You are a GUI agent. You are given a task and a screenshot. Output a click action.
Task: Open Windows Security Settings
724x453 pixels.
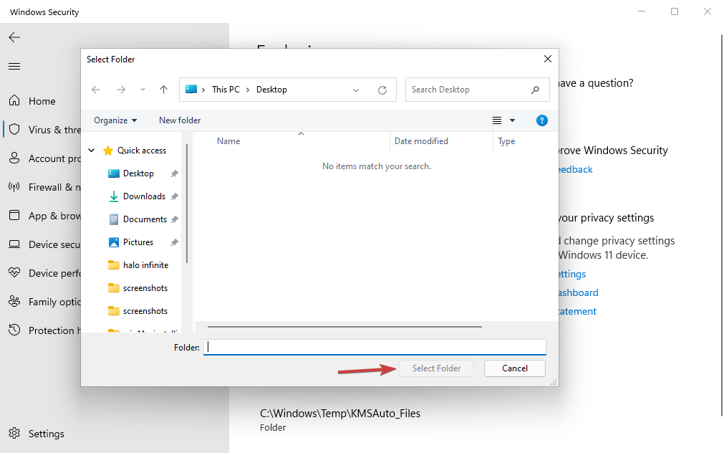coord(37,434)
